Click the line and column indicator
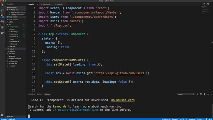 pos(166,119)
